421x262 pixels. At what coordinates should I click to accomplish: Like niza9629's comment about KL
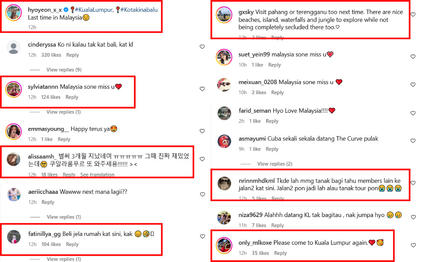click(413, 217)
